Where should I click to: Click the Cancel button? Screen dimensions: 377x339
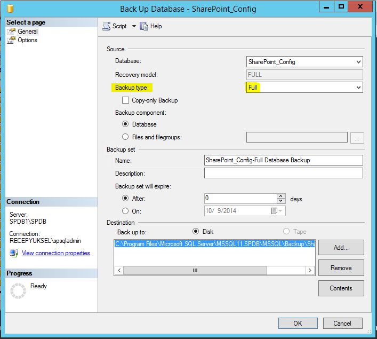click(342, 323)
